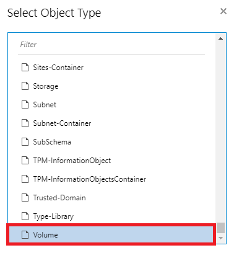This screenshot has width=234, height=253.
Task: Choose the Trusted-Domain object type
Action: click(x=111, y=198)
